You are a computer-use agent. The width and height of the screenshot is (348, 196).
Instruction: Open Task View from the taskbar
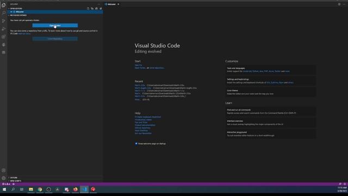[22, 189]
